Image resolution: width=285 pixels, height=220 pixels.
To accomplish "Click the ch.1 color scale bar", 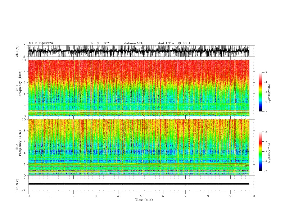I will [260, 92].
